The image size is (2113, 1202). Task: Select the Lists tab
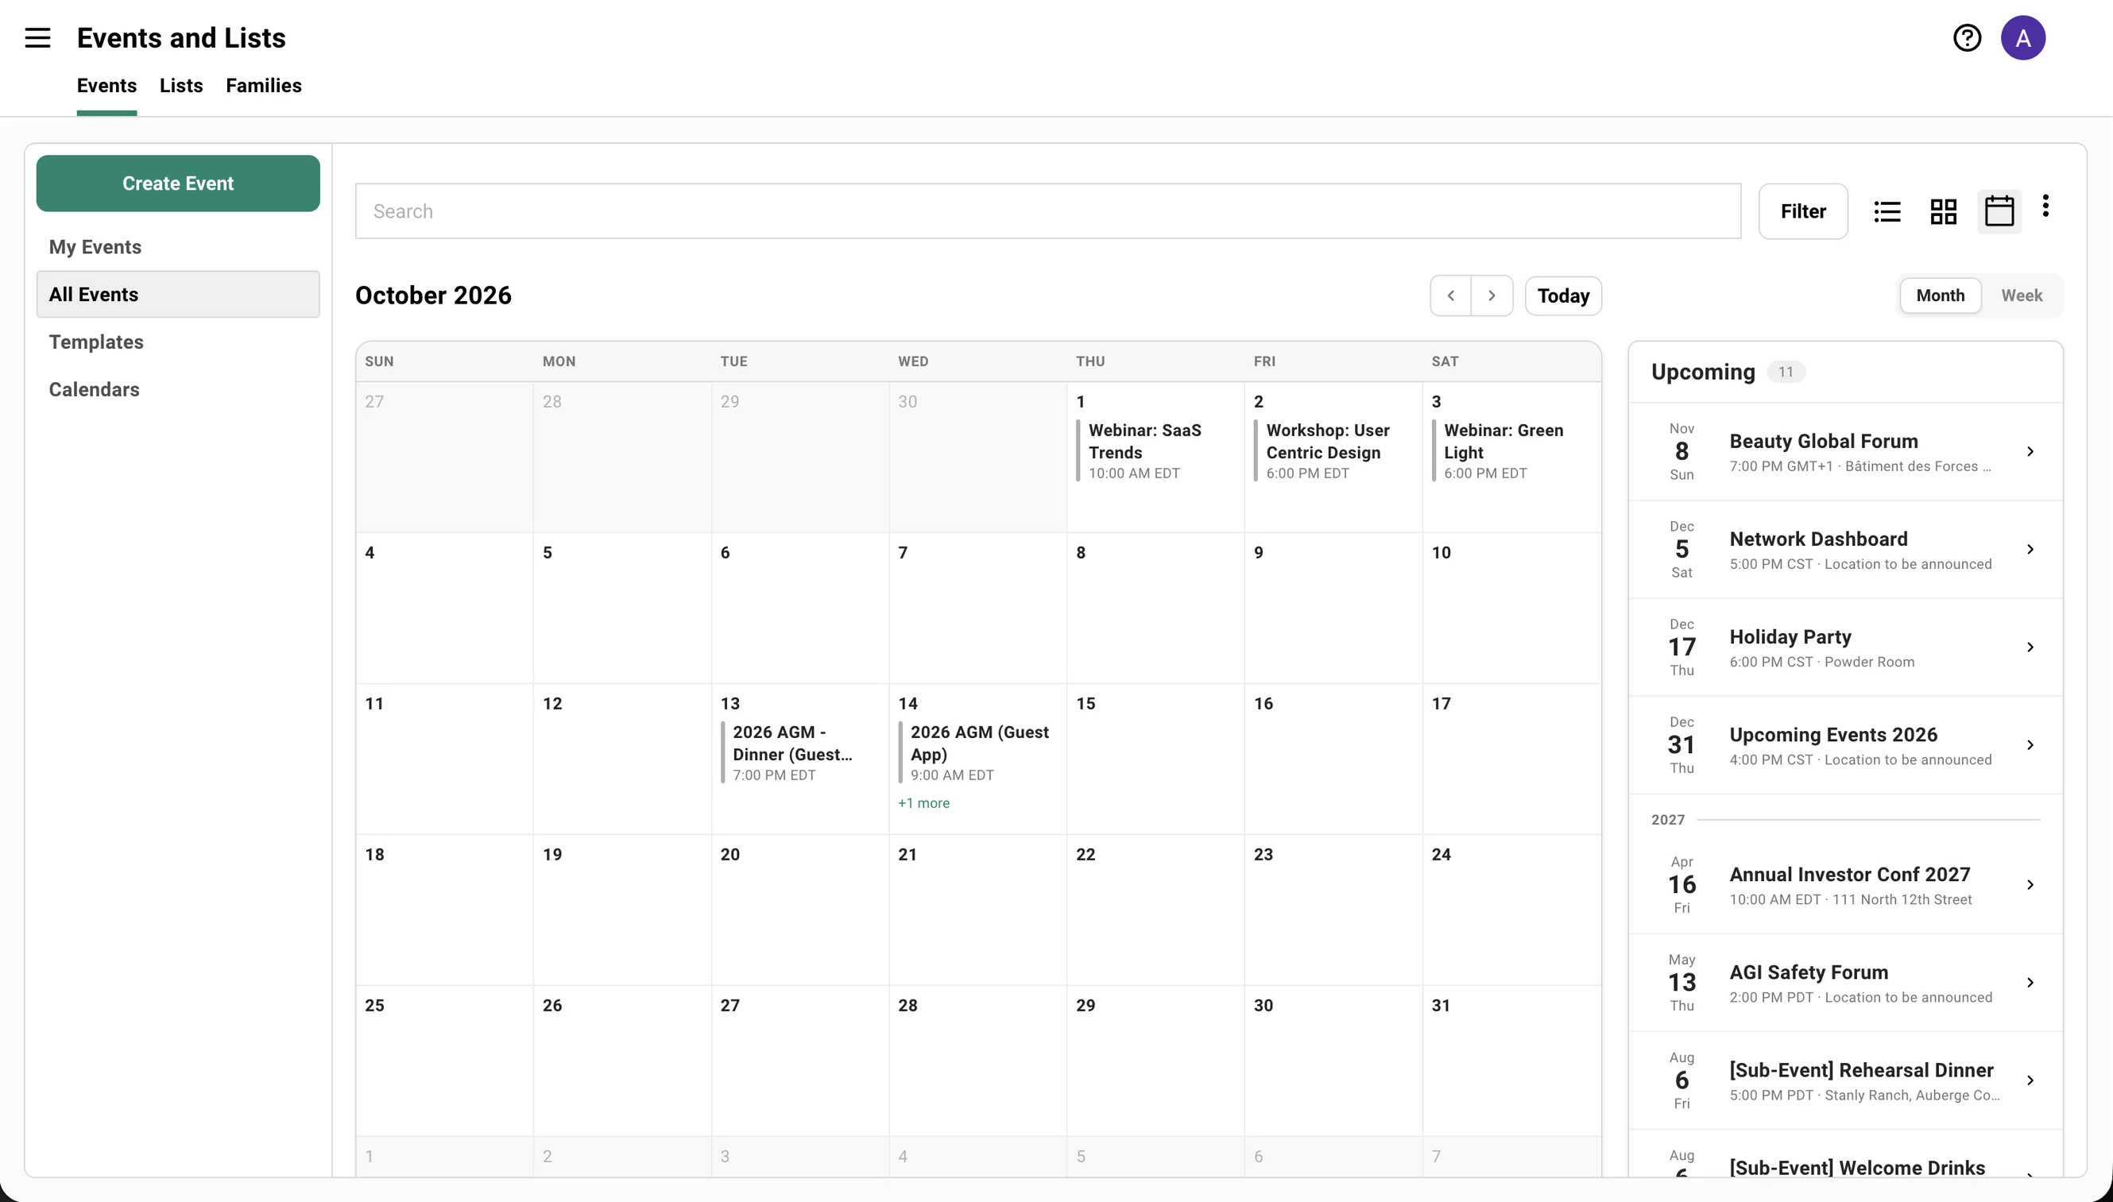pyautogui.click(x=181, y=86)
